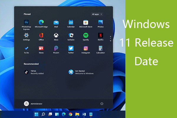This screenshot has width=177, height=118.
Task: Click the power button
Action: (102, 104)
